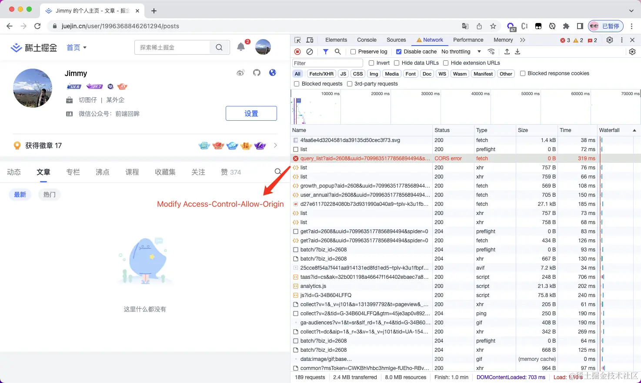Stop recording the network log
The width and height of the screenshot is (641, 383).
coord(297,52)
